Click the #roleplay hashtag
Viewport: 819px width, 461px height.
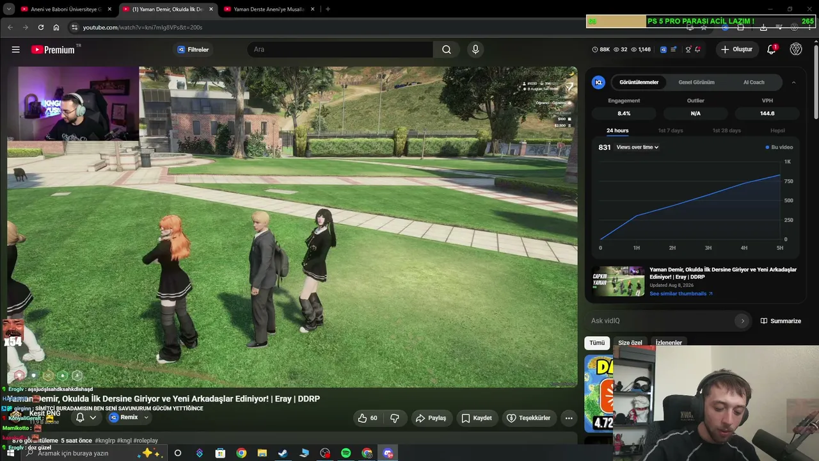pos(145,441)
